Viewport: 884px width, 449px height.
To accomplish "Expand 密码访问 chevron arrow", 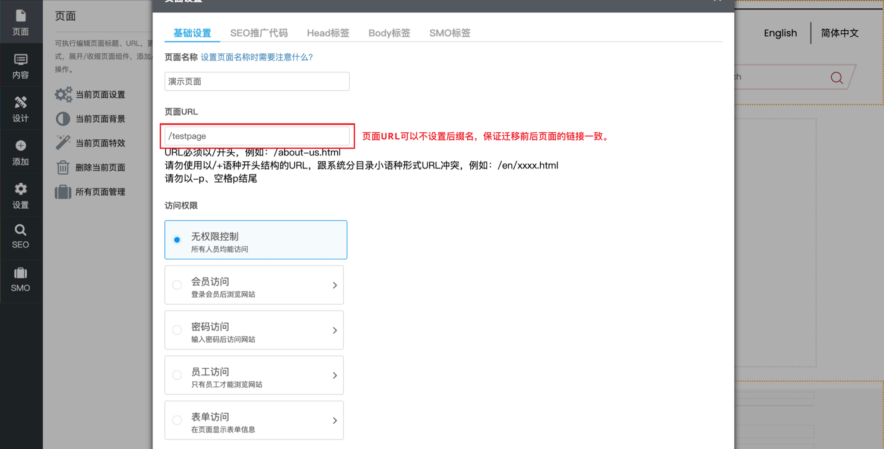I will 335,330.
